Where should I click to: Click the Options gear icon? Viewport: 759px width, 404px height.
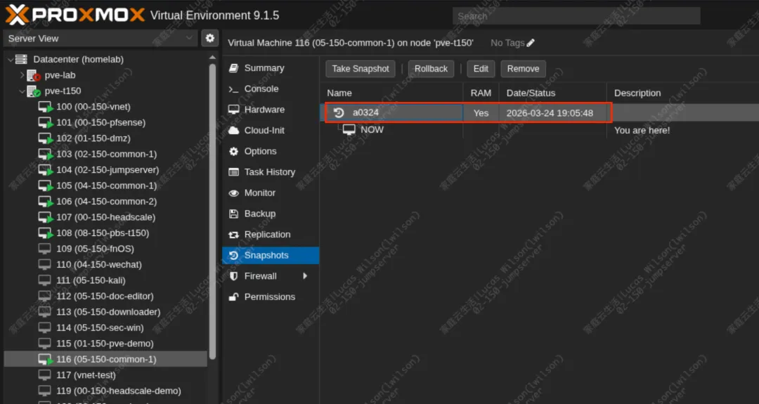tap(234, 152)
